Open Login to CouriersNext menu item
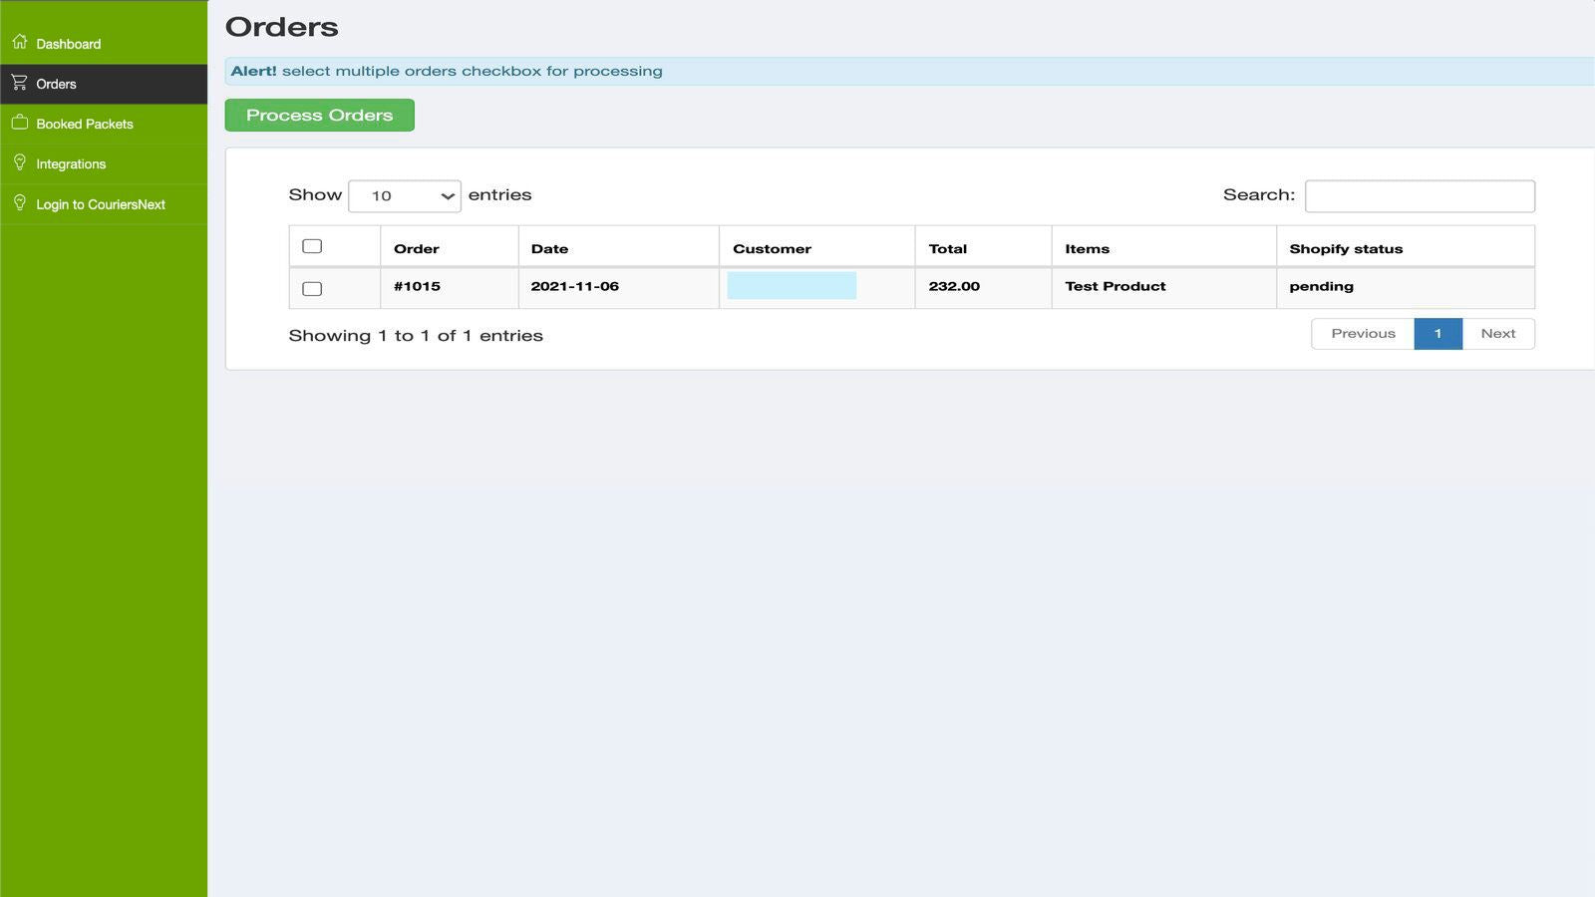The height and width of the screenshot is (897, 1595). [x=101, y=204]
